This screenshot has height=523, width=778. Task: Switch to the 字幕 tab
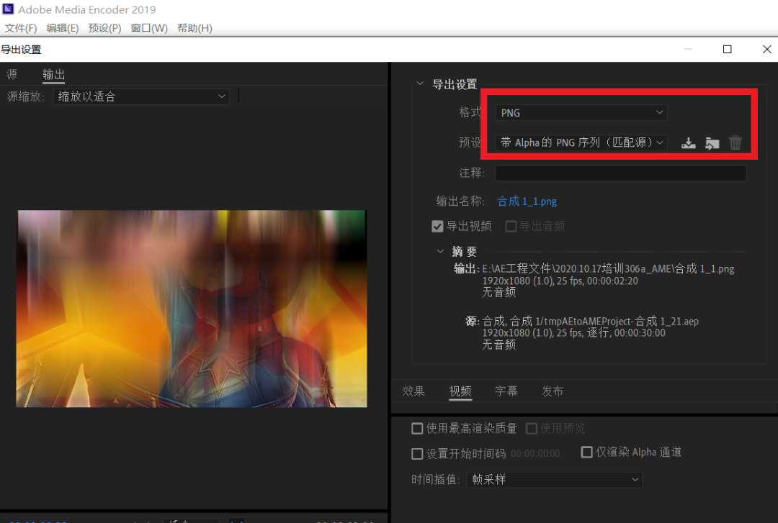click(506, 391)
